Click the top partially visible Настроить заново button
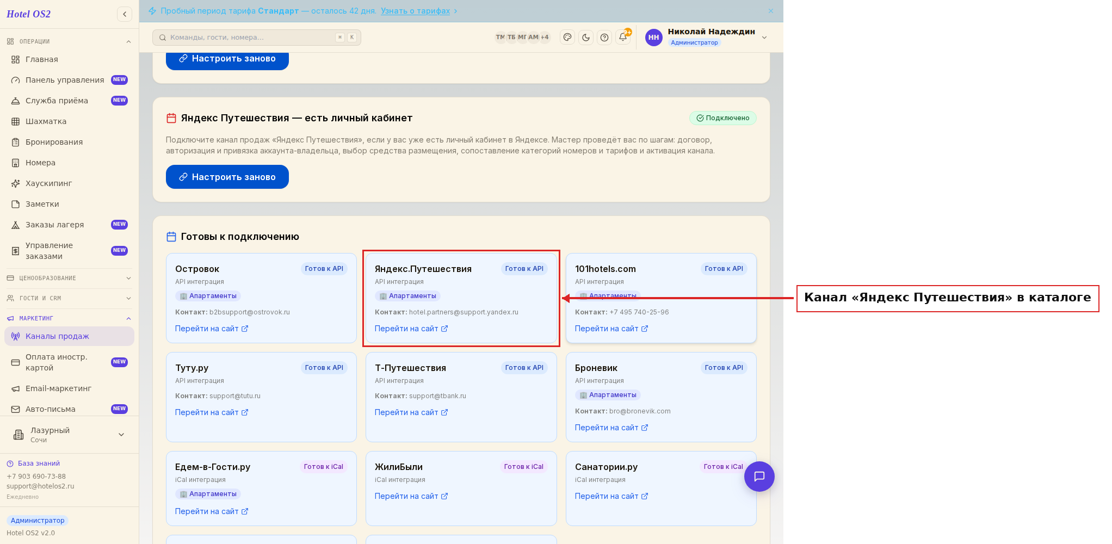This screenshot has height=544, width=1112. click(227, 60)
